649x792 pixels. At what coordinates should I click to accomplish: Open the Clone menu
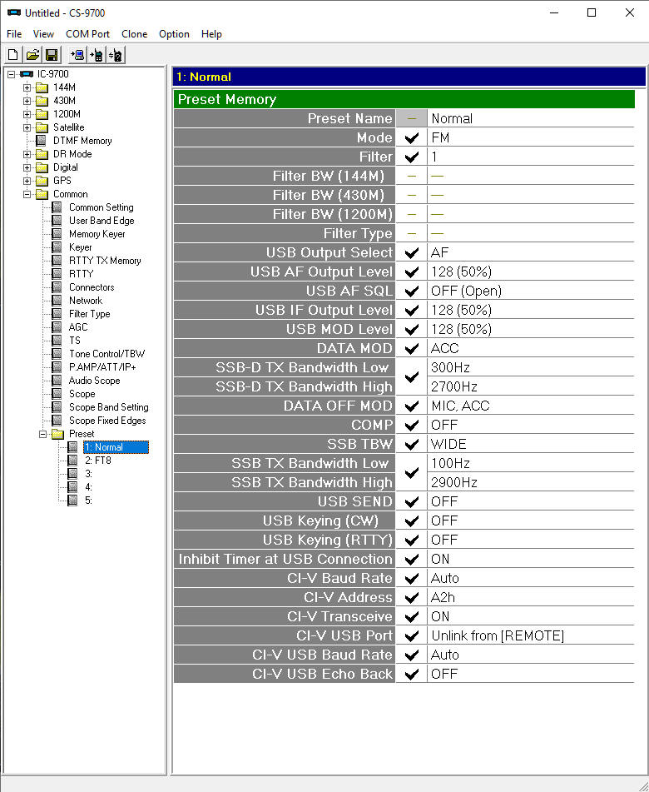[134, 34]
